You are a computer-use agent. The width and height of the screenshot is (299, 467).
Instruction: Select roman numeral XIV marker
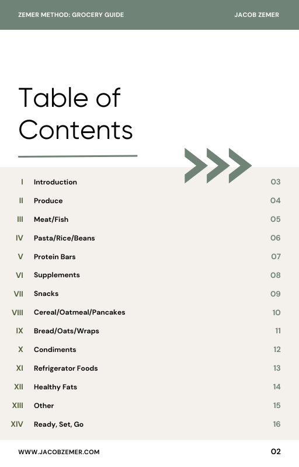tap(17, 424)
